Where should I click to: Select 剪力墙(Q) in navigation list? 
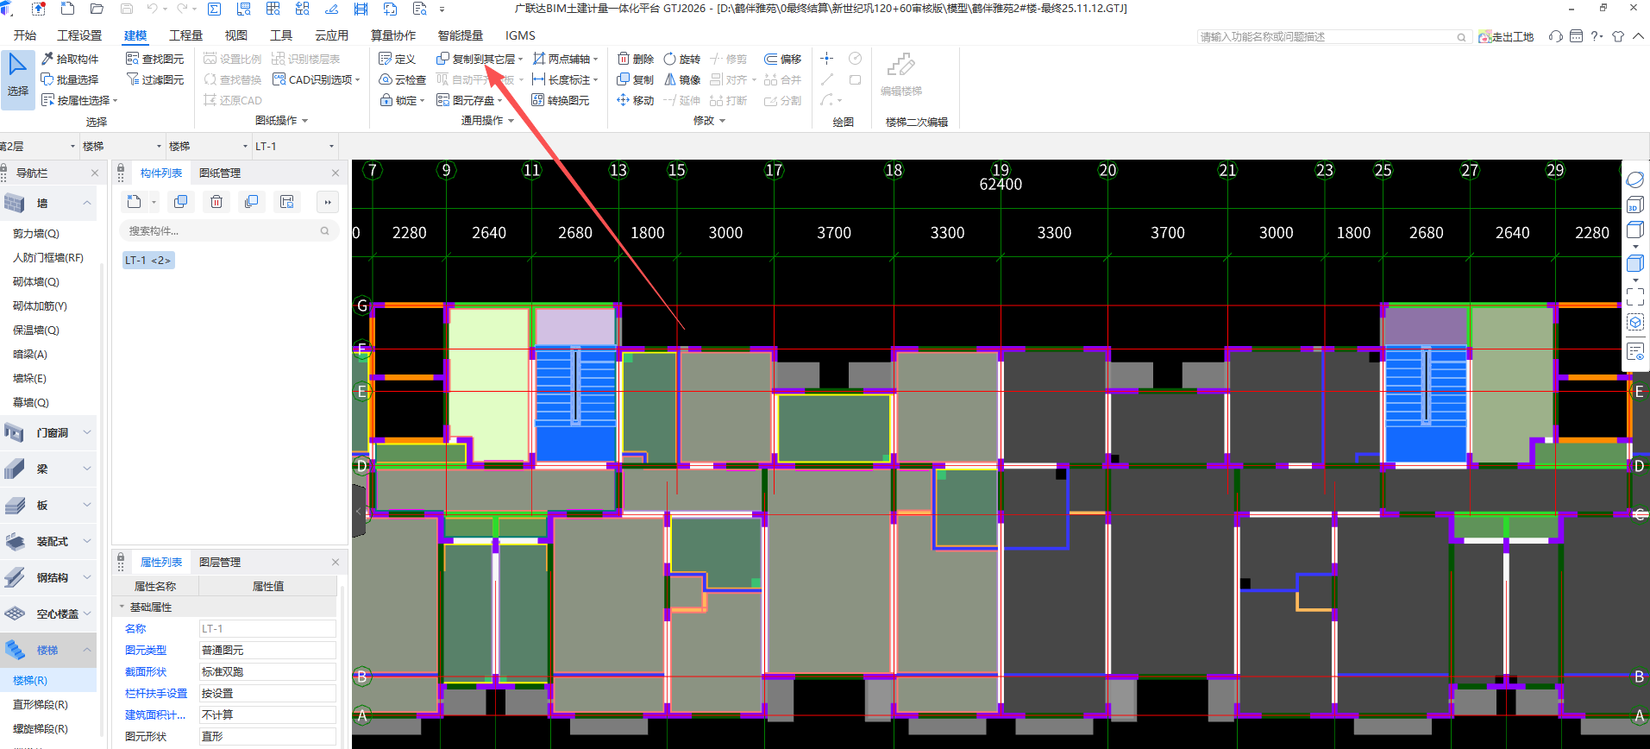point(36,233)
